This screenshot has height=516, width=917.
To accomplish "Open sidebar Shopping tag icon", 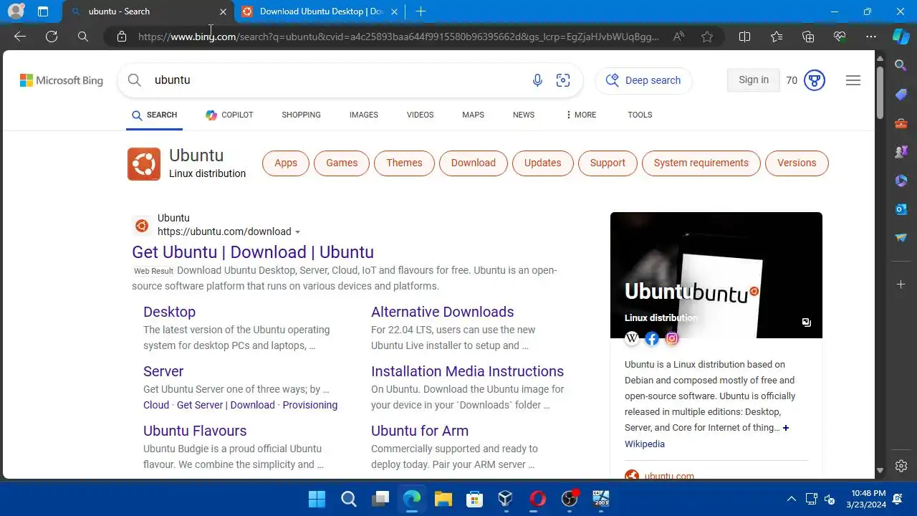I will 901,95.
